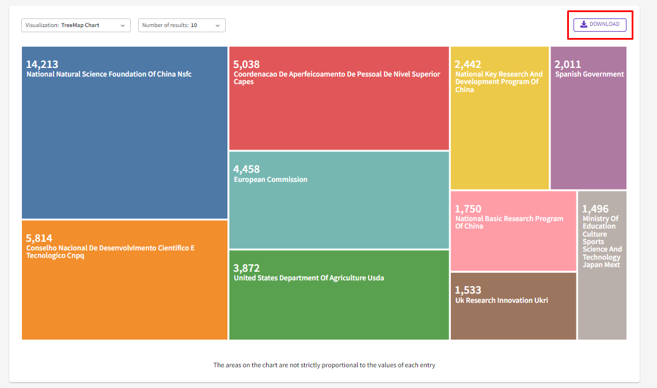
Task: Click the United States Department Of Agriculture tile
Action: [x=339, y=295]
